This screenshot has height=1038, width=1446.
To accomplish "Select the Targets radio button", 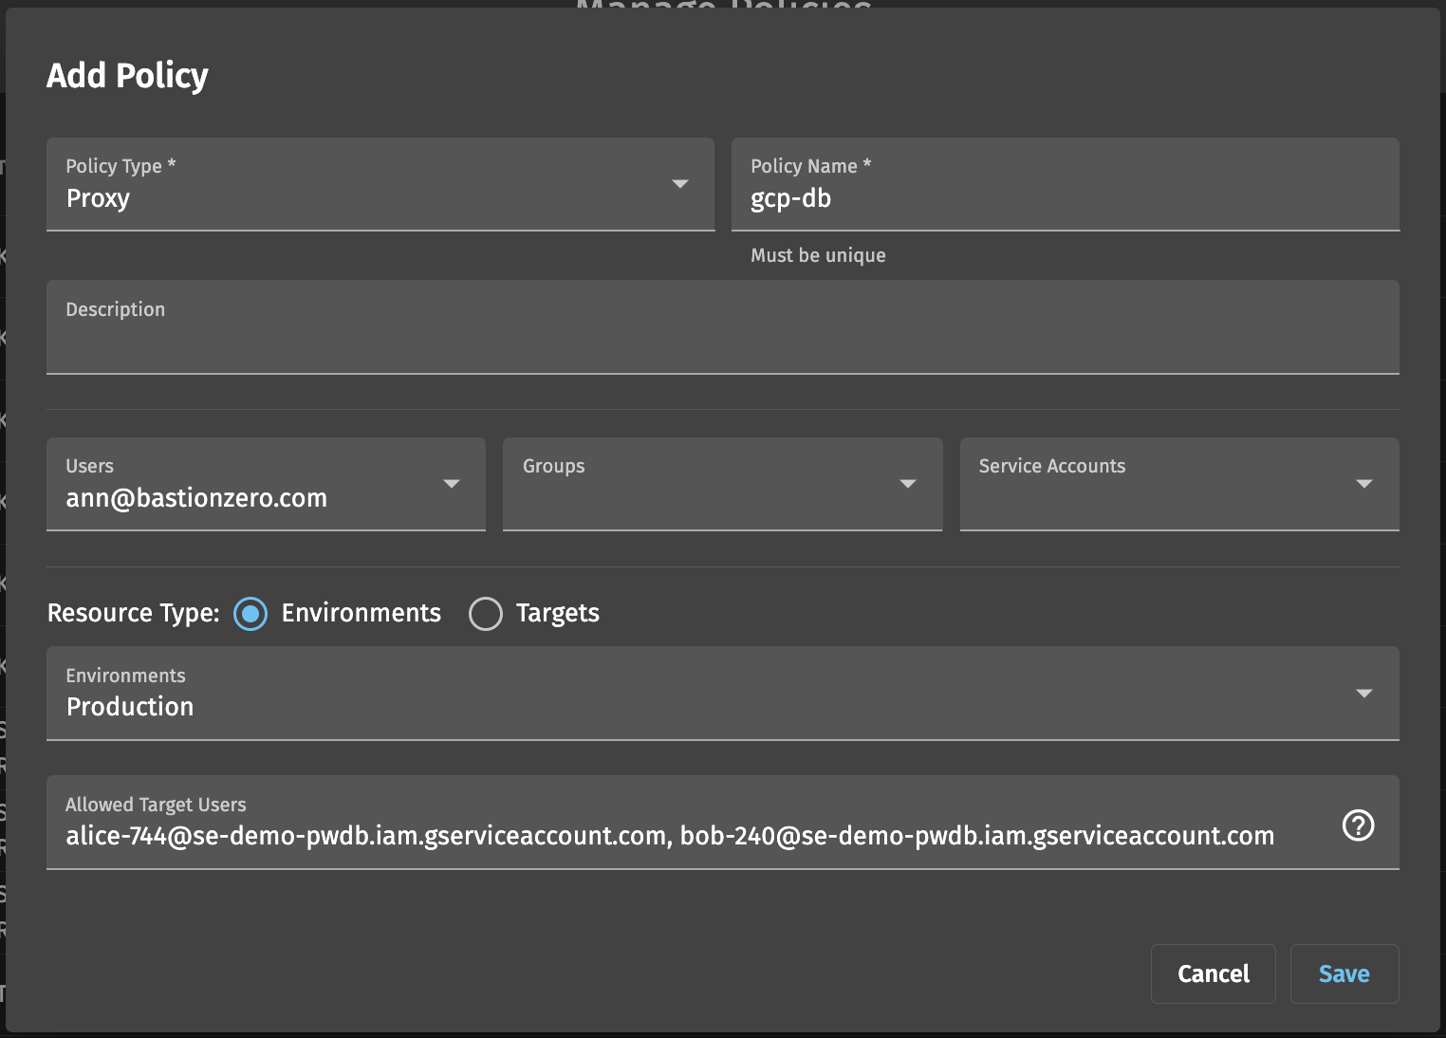I will (486, 614).
